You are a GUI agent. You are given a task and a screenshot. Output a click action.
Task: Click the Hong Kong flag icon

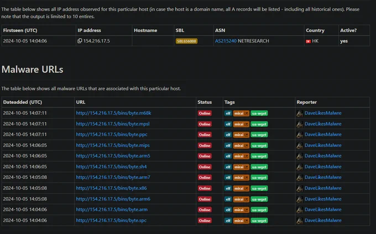[x=309, y=41]
